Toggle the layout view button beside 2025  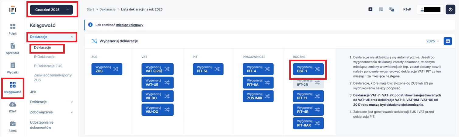(x=448, y=41)
